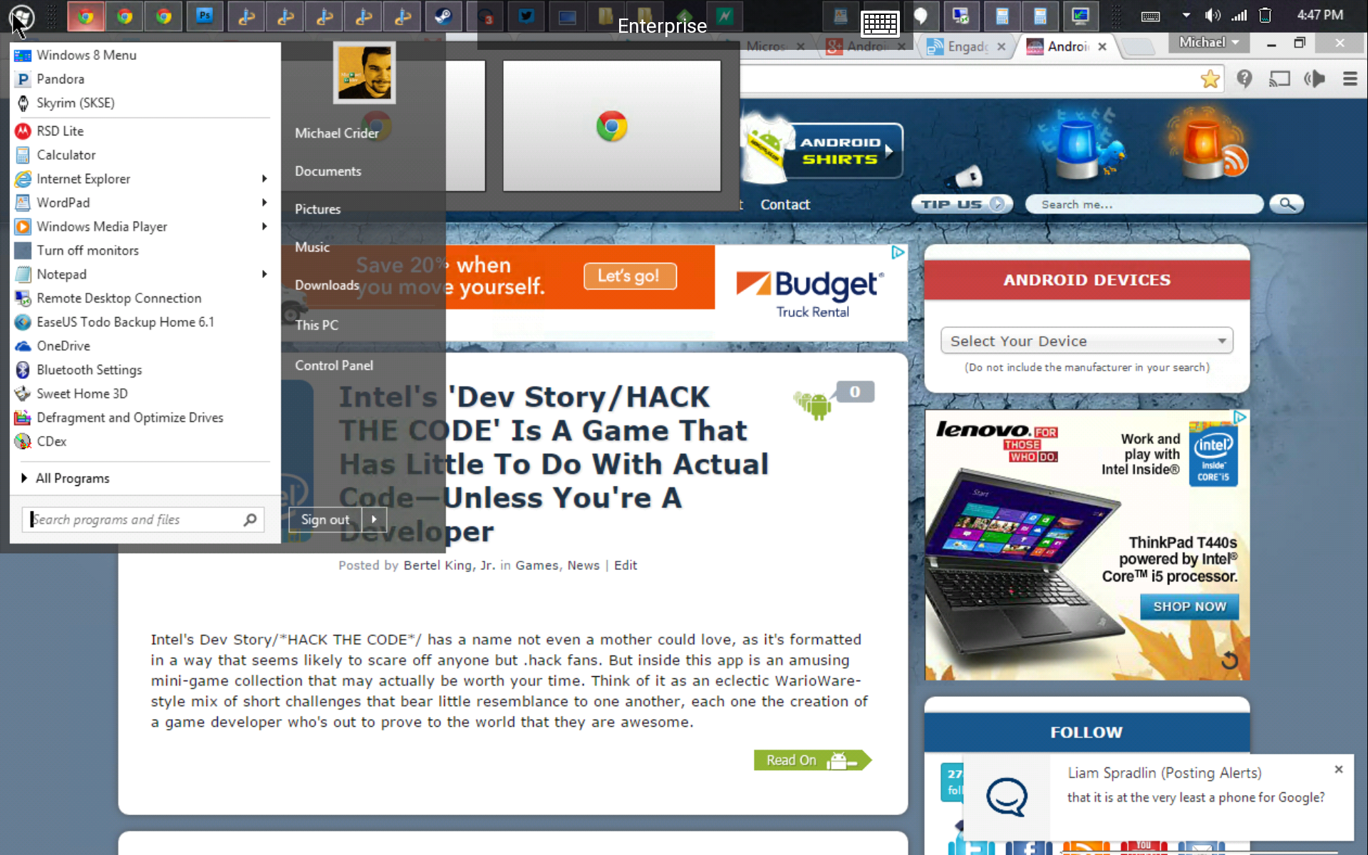Click the search magnifier on Android Police
1368x855 pixels.
tap(1286, 204)
